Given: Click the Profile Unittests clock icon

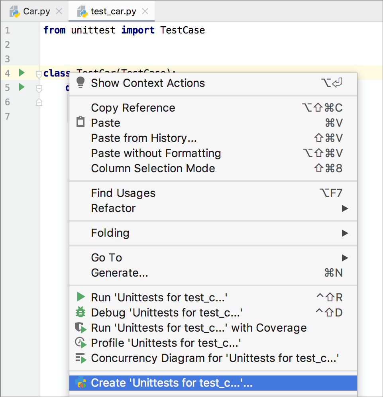Looking at the screenshot, I should click(81, 342).
